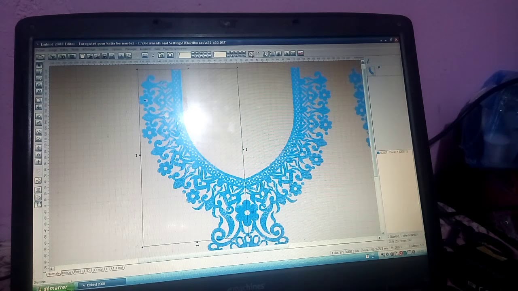
Task: Select the arrow pointer tool in left toolbar
Action: pyautogui.click(x=39, y=65)
